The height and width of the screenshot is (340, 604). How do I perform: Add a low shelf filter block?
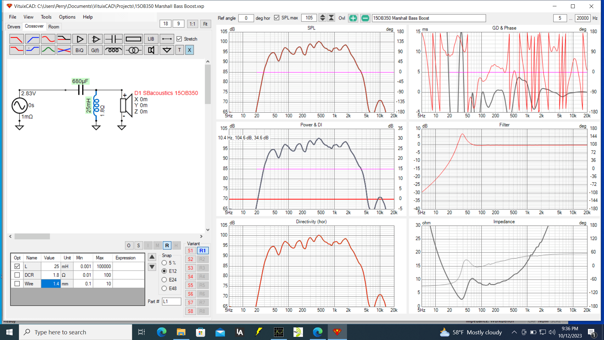coord(16,50)
